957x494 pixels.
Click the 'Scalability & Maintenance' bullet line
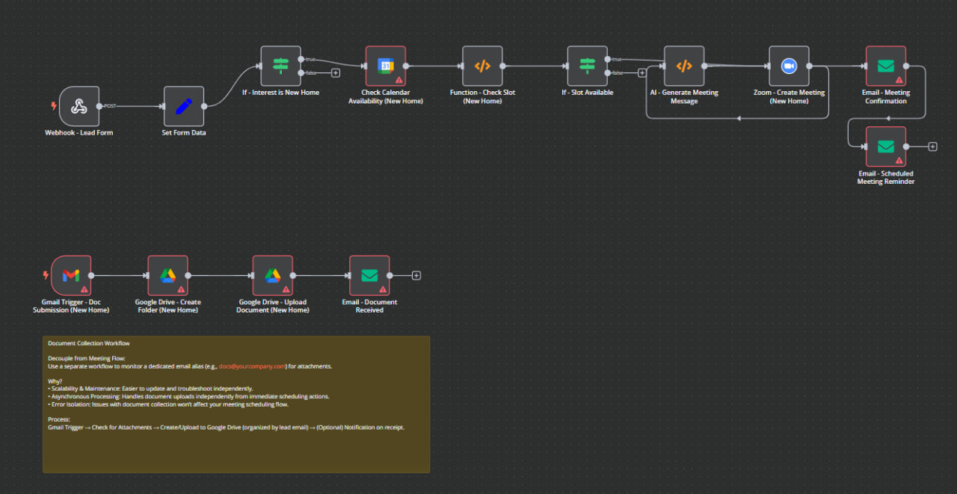click(x=150, y=389)
